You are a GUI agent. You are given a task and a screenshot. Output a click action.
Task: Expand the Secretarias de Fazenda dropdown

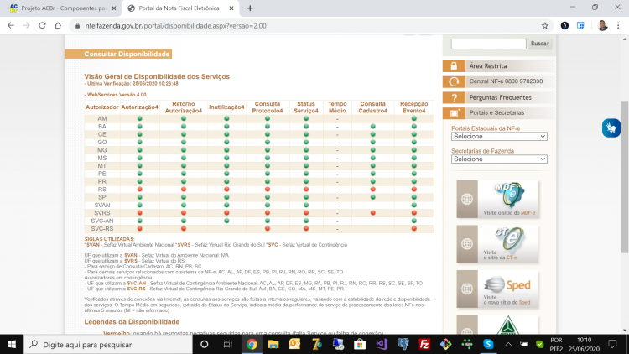(499, 159)
